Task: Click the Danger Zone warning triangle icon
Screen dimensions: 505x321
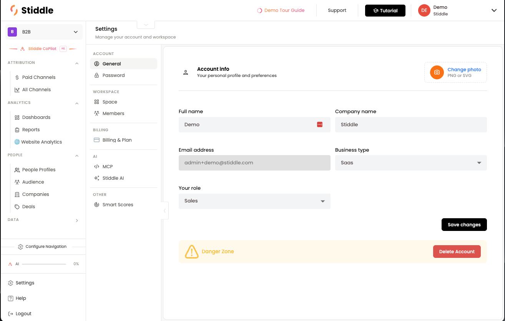Action: (x=191, y=252)
